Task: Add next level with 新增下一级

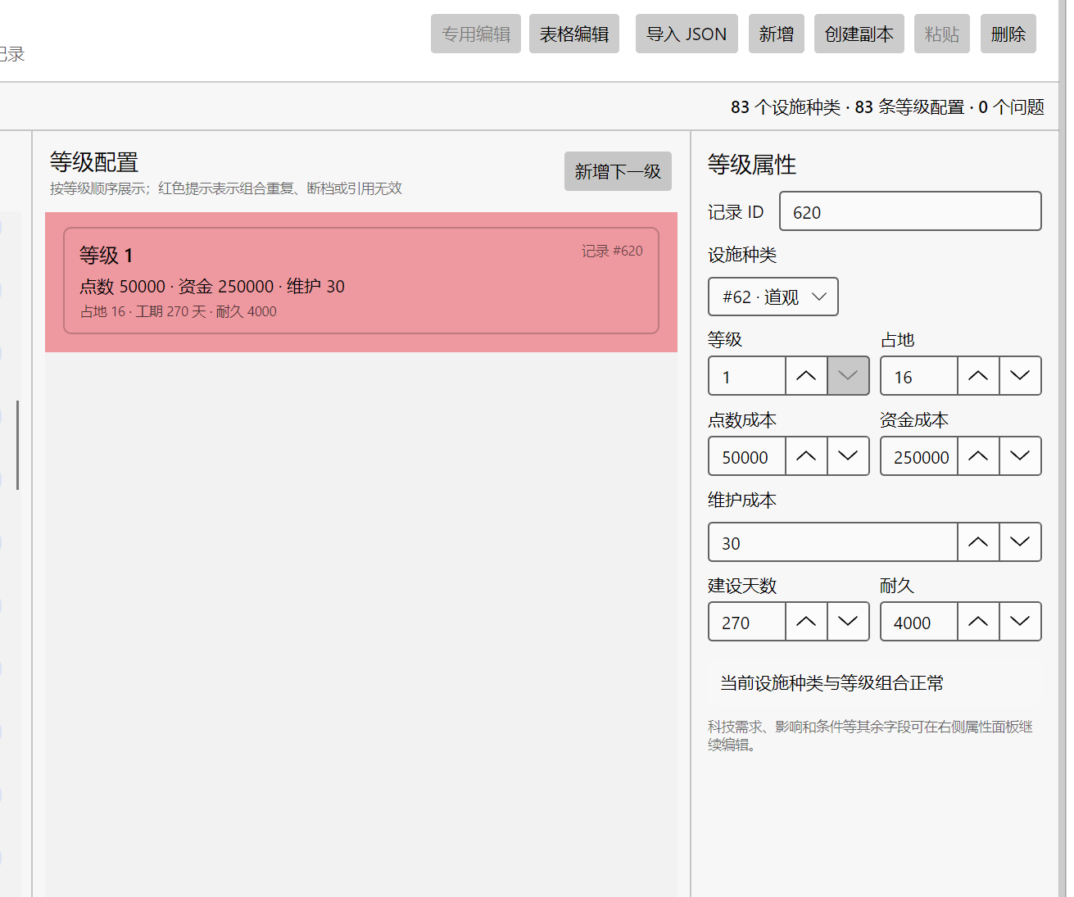Action: [x=618, y=171]
